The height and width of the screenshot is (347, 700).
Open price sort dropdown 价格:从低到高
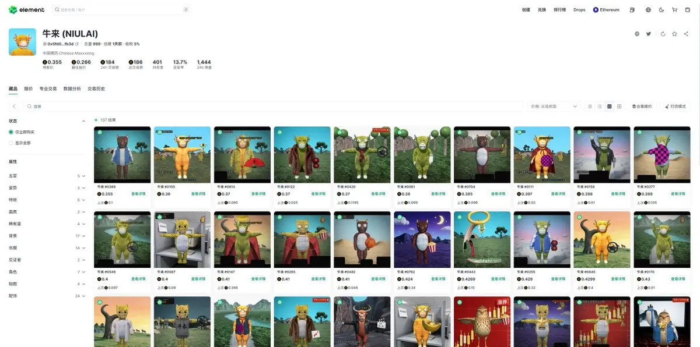(x=554, y=107)
